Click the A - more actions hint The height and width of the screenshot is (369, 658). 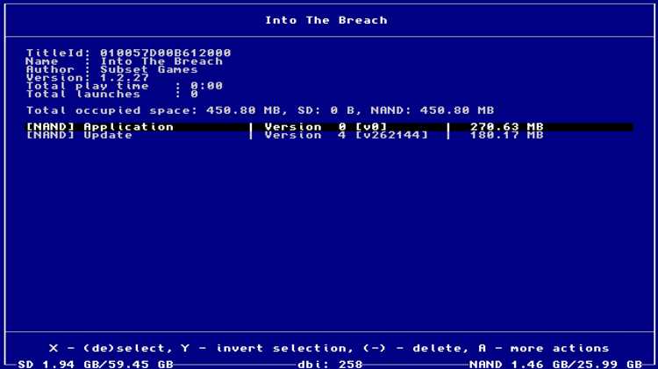coord(543,348)
